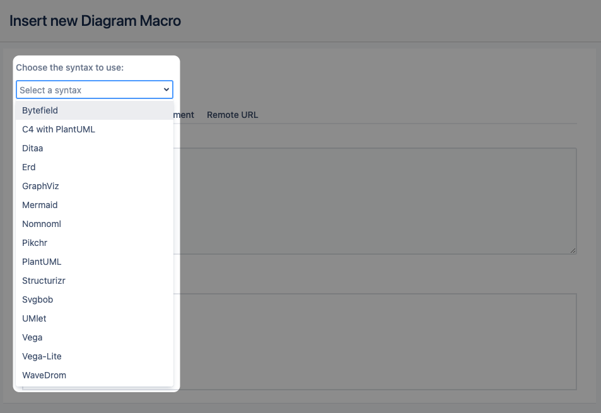Pick Structurizr from the list
The height and width of the screenshot is (413, 601).
[x=95, y=281]
